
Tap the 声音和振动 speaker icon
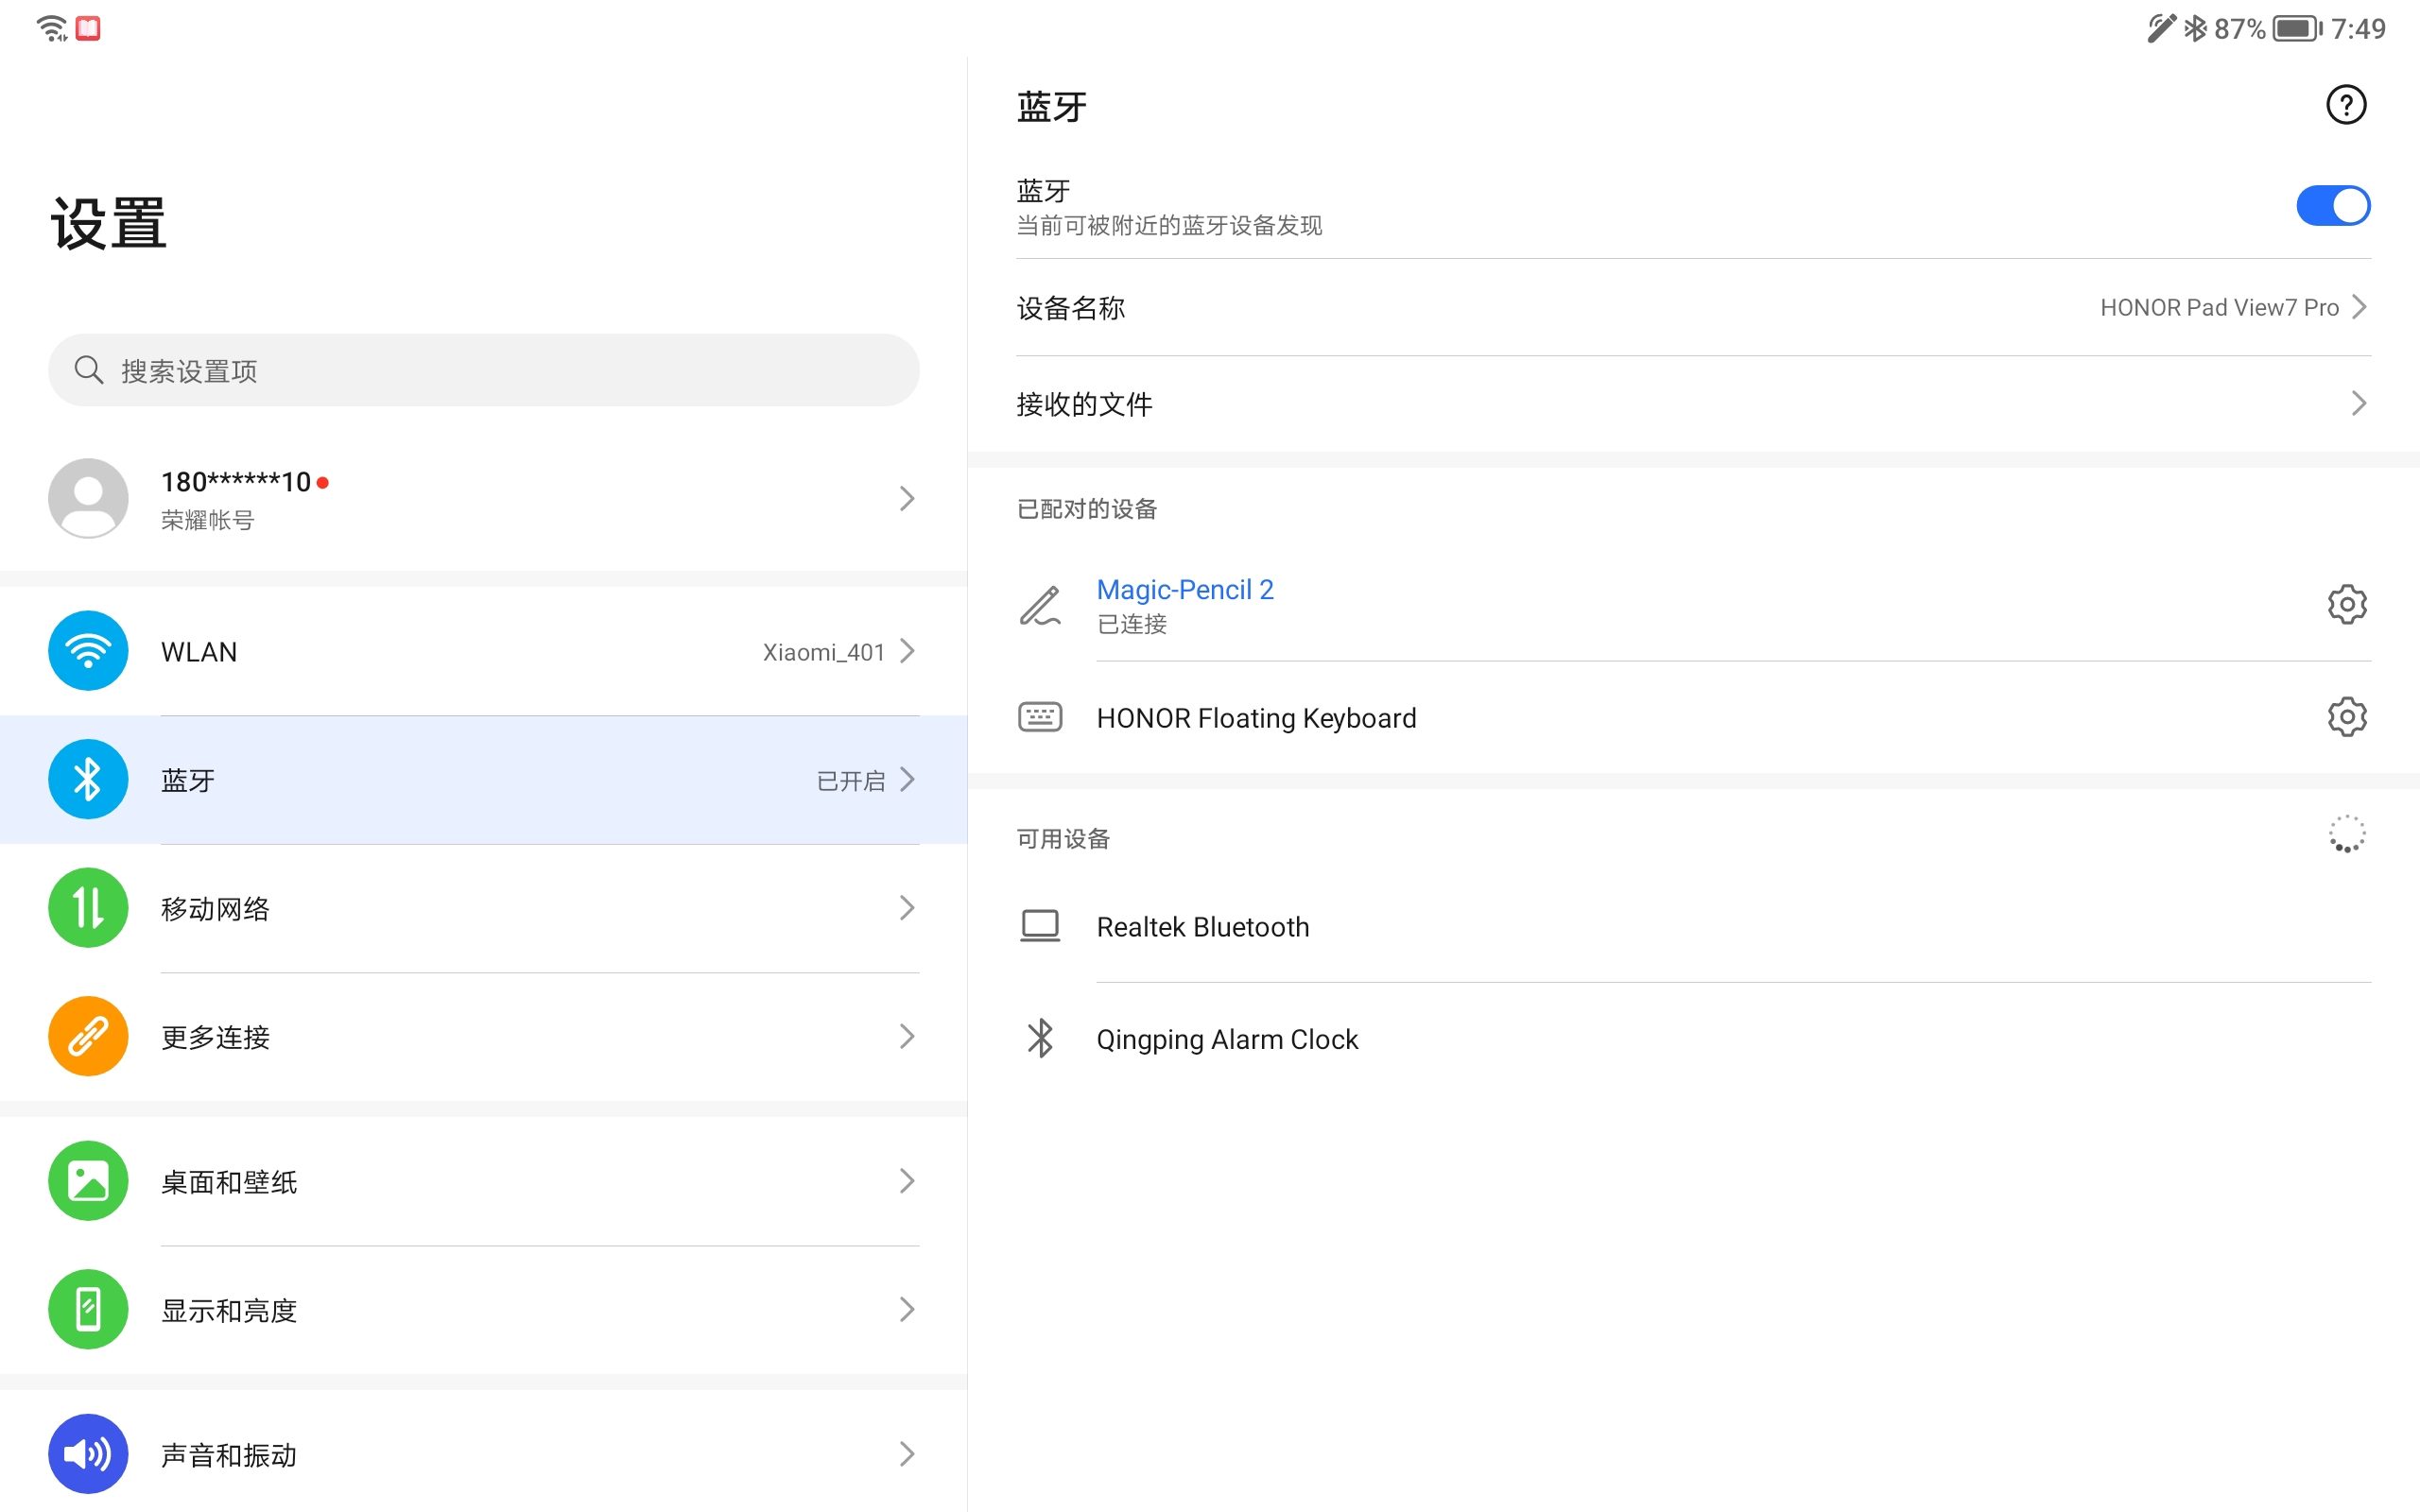click(88, 1454)
